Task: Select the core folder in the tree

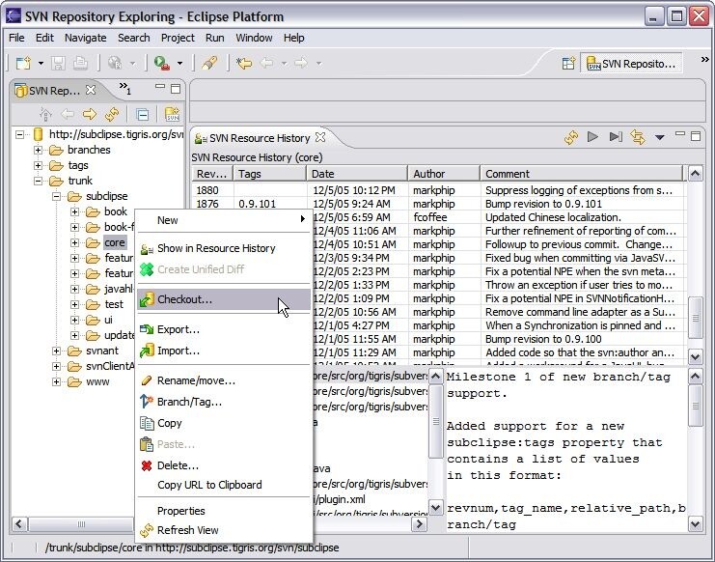Action: click(115, 242)
